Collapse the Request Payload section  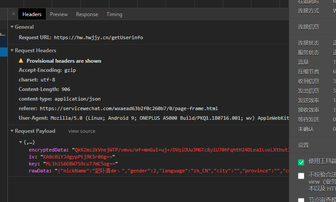coord(12,131)
